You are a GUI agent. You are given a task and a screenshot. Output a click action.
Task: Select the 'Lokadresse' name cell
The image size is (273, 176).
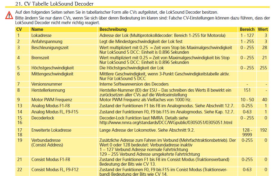(41, 35)
